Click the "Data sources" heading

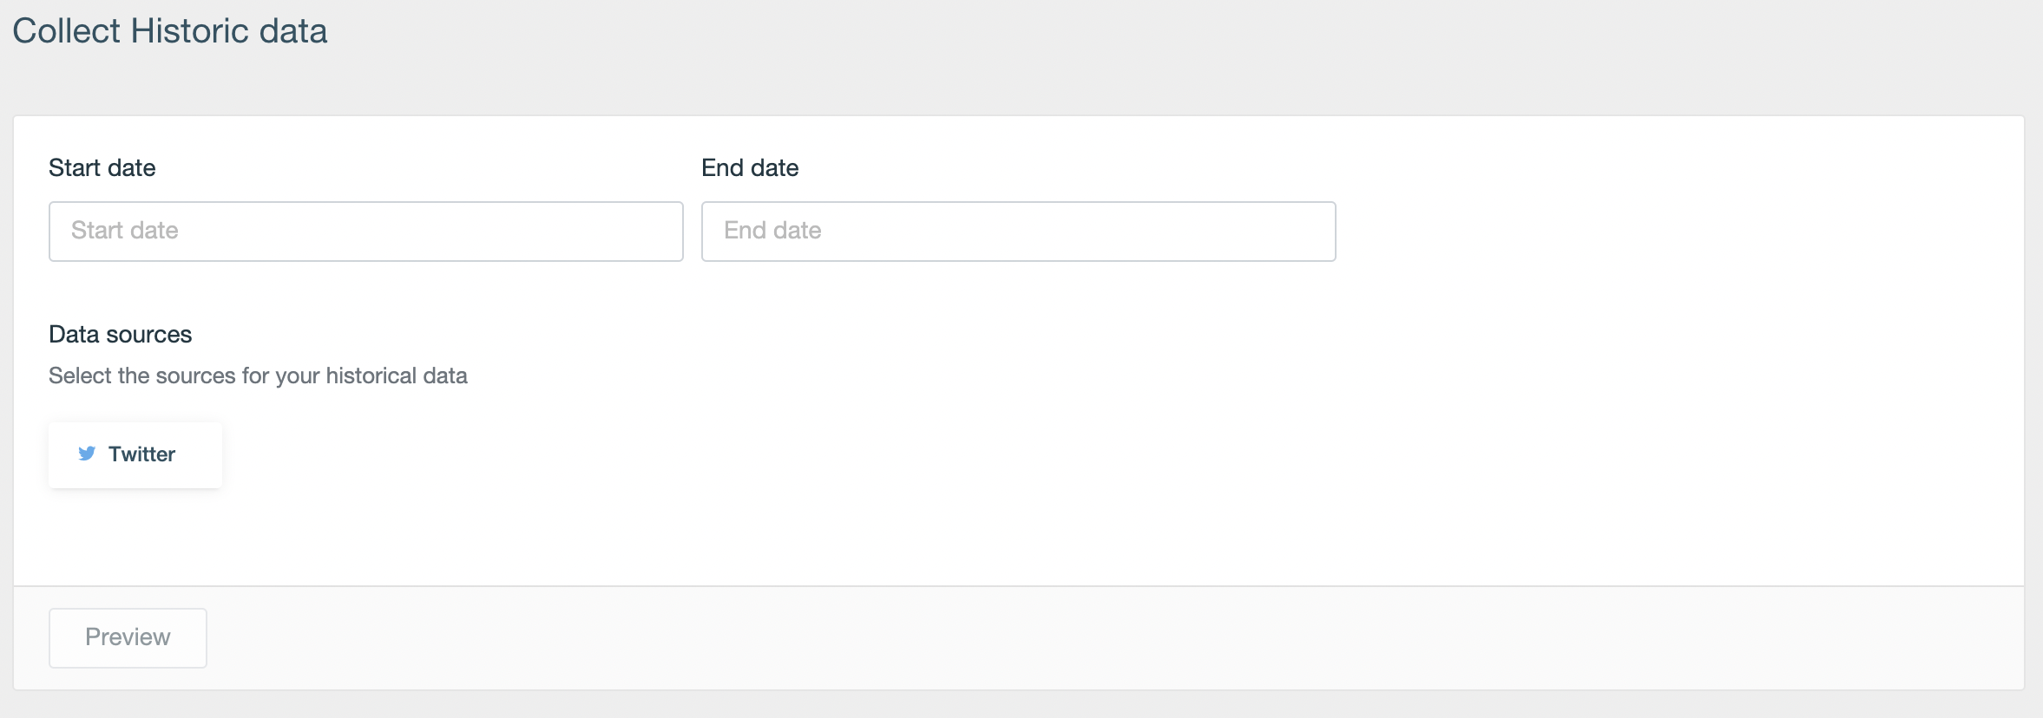121,334
